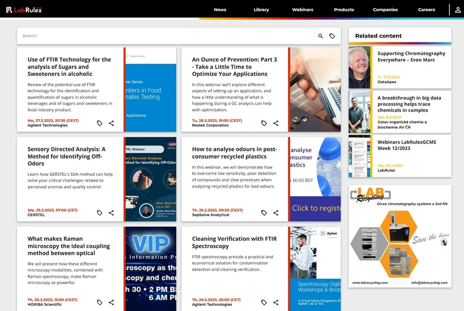Click 'Agilent Technologies' under Cleaning Verification card
Viewport: 464px width, 311px height.
tap(212, 305)
